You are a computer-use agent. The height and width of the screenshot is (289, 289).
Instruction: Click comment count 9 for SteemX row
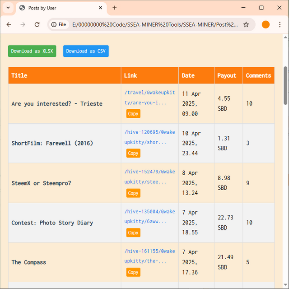tap(248, 183)
